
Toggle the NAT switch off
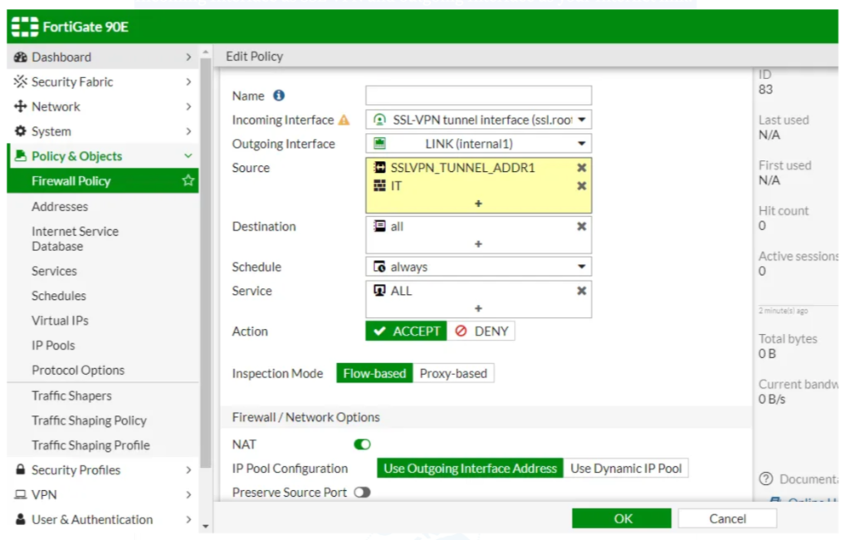point(362,444)
